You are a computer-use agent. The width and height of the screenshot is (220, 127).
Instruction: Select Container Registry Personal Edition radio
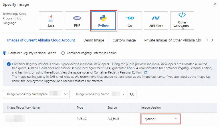tap(5, 53)
